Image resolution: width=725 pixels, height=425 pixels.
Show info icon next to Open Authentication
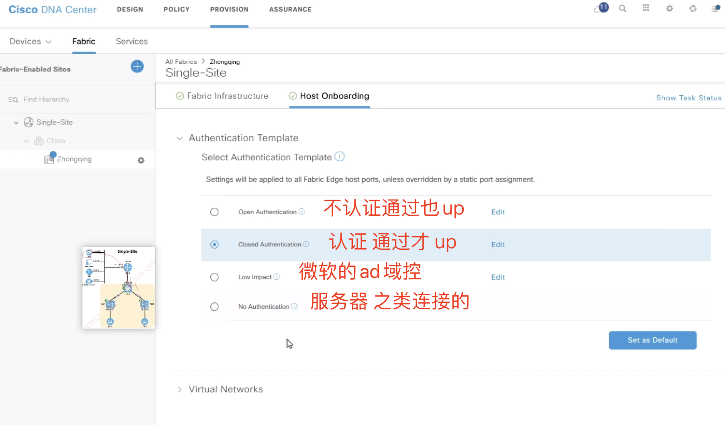(x=302, y=211)
